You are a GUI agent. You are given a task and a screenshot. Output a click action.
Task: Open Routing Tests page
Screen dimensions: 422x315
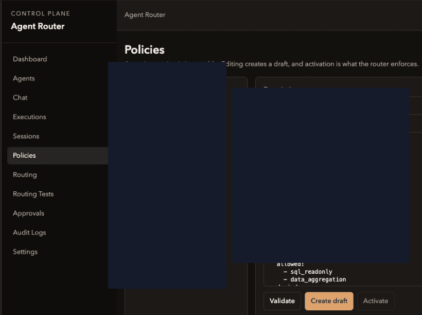pos(33,194)
